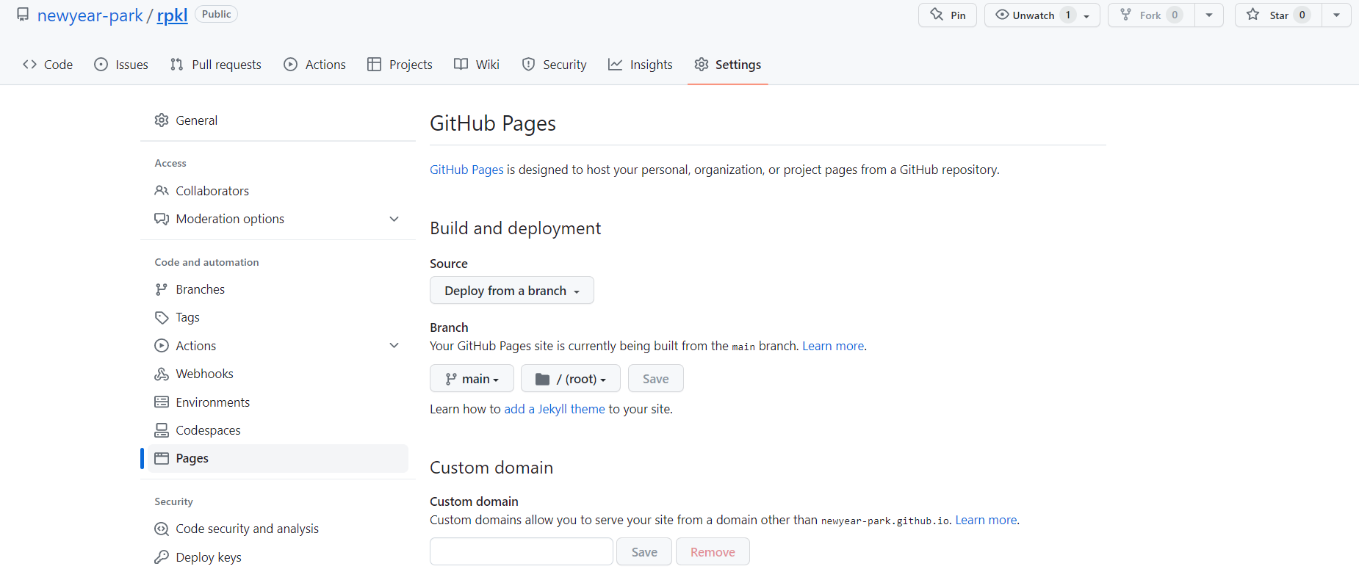Screen dimensions: 1359x569
Task: Open the newyear-park owner link
Action: coord(90,15)
